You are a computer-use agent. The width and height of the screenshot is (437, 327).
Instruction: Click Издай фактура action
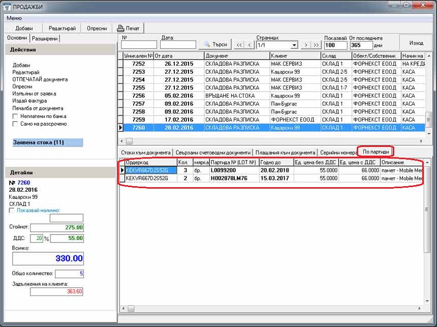click(x=29, y=101)
